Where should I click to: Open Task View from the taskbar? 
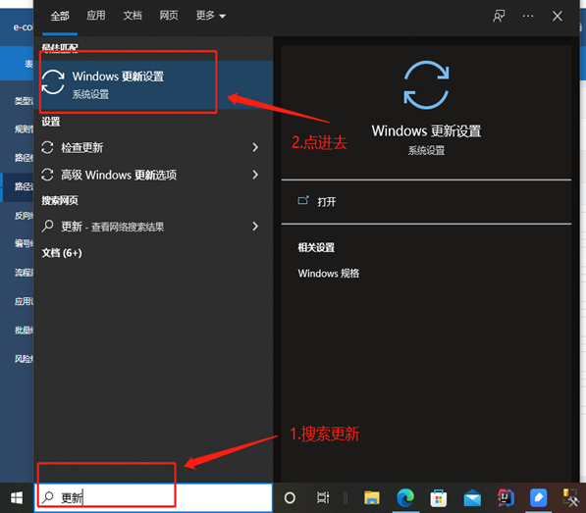click(x=323, y=497)
